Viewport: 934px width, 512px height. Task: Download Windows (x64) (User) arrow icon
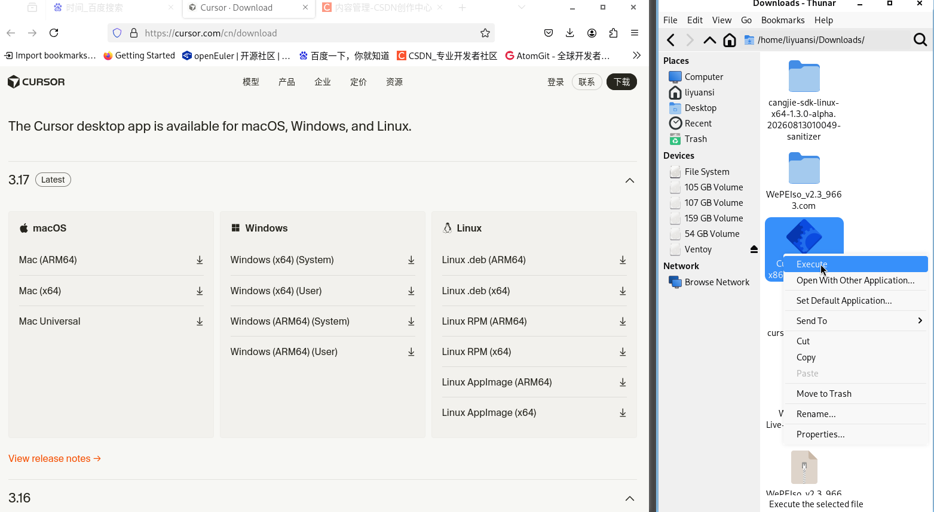[x=411, y=291]
